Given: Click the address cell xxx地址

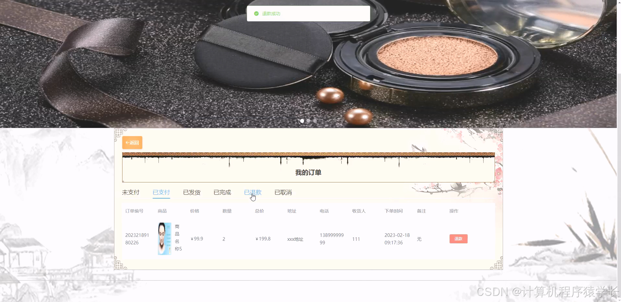Looking at the screenshot, I should click(295, 239).
